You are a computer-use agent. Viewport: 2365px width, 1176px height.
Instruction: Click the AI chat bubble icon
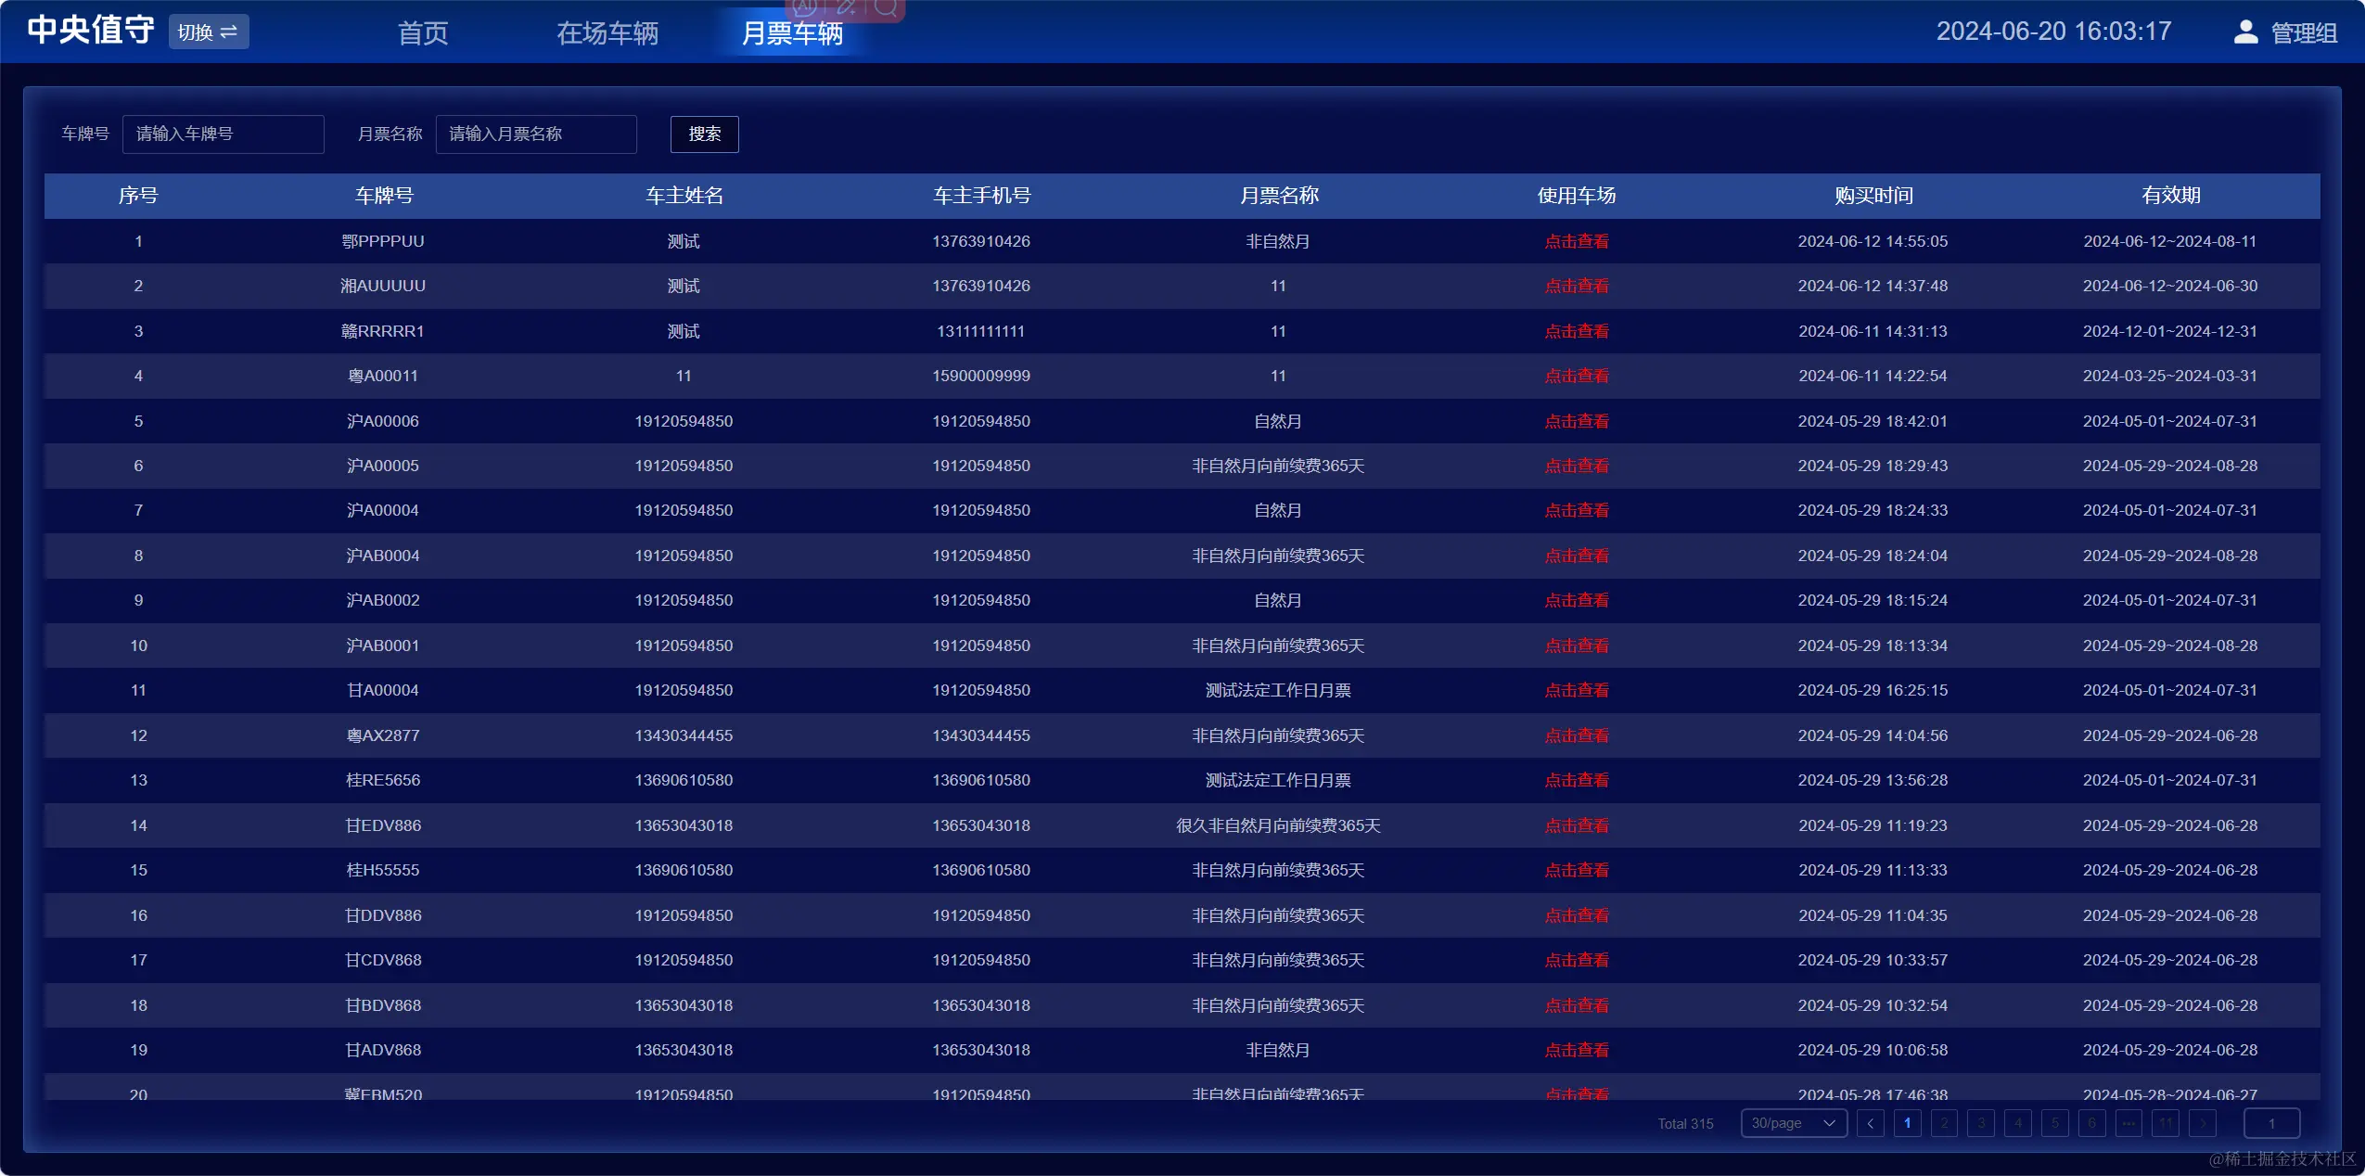click(x=805, y=7)
